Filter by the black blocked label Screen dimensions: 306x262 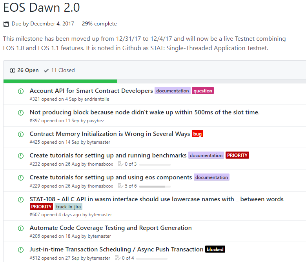tap(215, 249)
